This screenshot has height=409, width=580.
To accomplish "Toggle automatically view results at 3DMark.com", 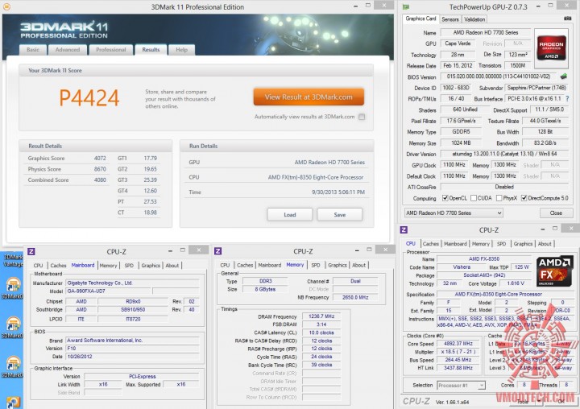I will point(362,117).
